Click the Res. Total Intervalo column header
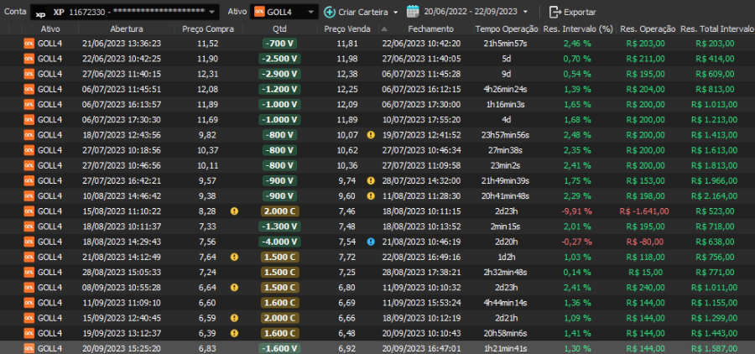The width and height of the screenshot is (755, 354). tap(717, 29)
